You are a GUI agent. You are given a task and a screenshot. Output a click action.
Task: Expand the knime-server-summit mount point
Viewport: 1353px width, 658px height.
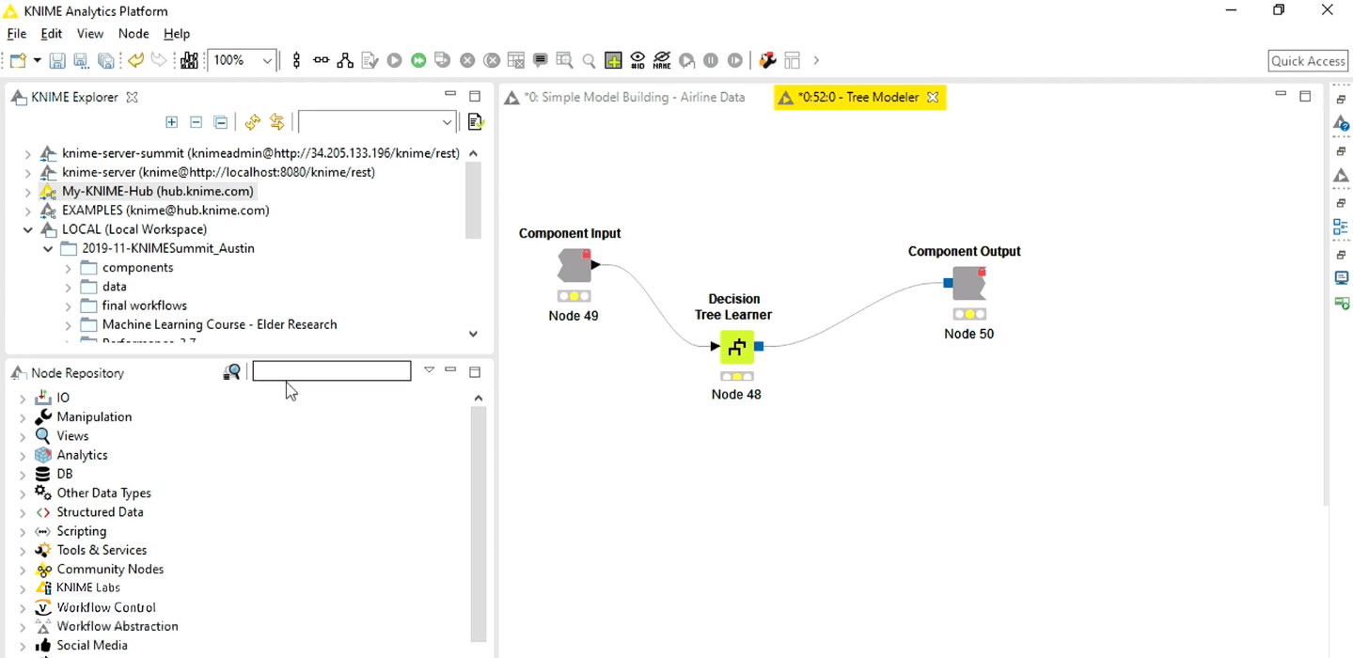point(27,153)
